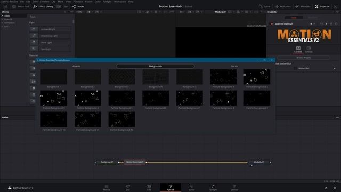Open the Clips panel
The width and height of the screenshot is (341, 192).
click(x=62, y=6)
